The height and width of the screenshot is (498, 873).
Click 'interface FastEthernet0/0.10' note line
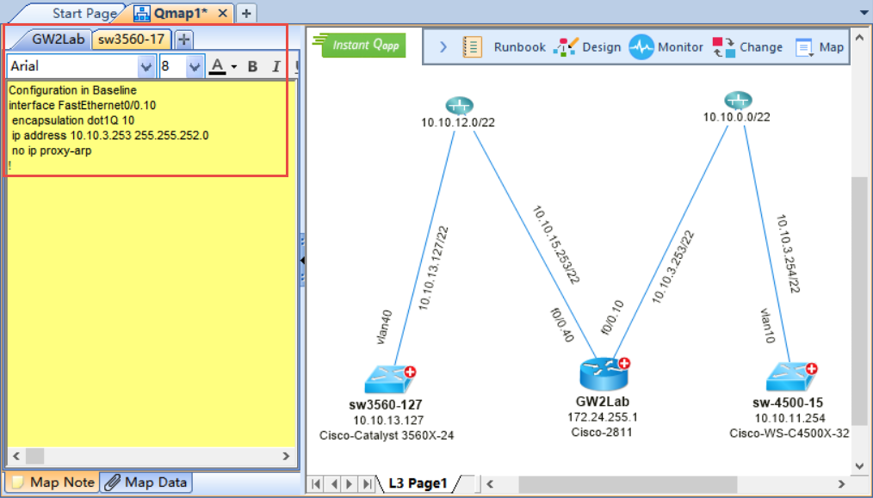pos(83,105)
